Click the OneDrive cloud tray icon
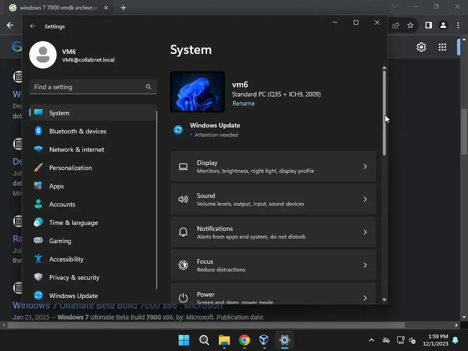The height and width of the screenshot is (351, 468). (386, 340)
